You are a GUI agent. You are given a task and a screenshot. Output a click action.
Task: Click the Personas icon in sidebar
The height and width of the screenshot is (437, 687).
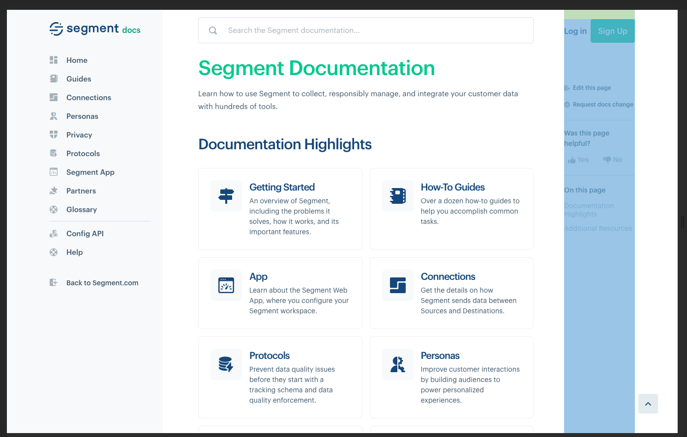[x=54, y=116]
